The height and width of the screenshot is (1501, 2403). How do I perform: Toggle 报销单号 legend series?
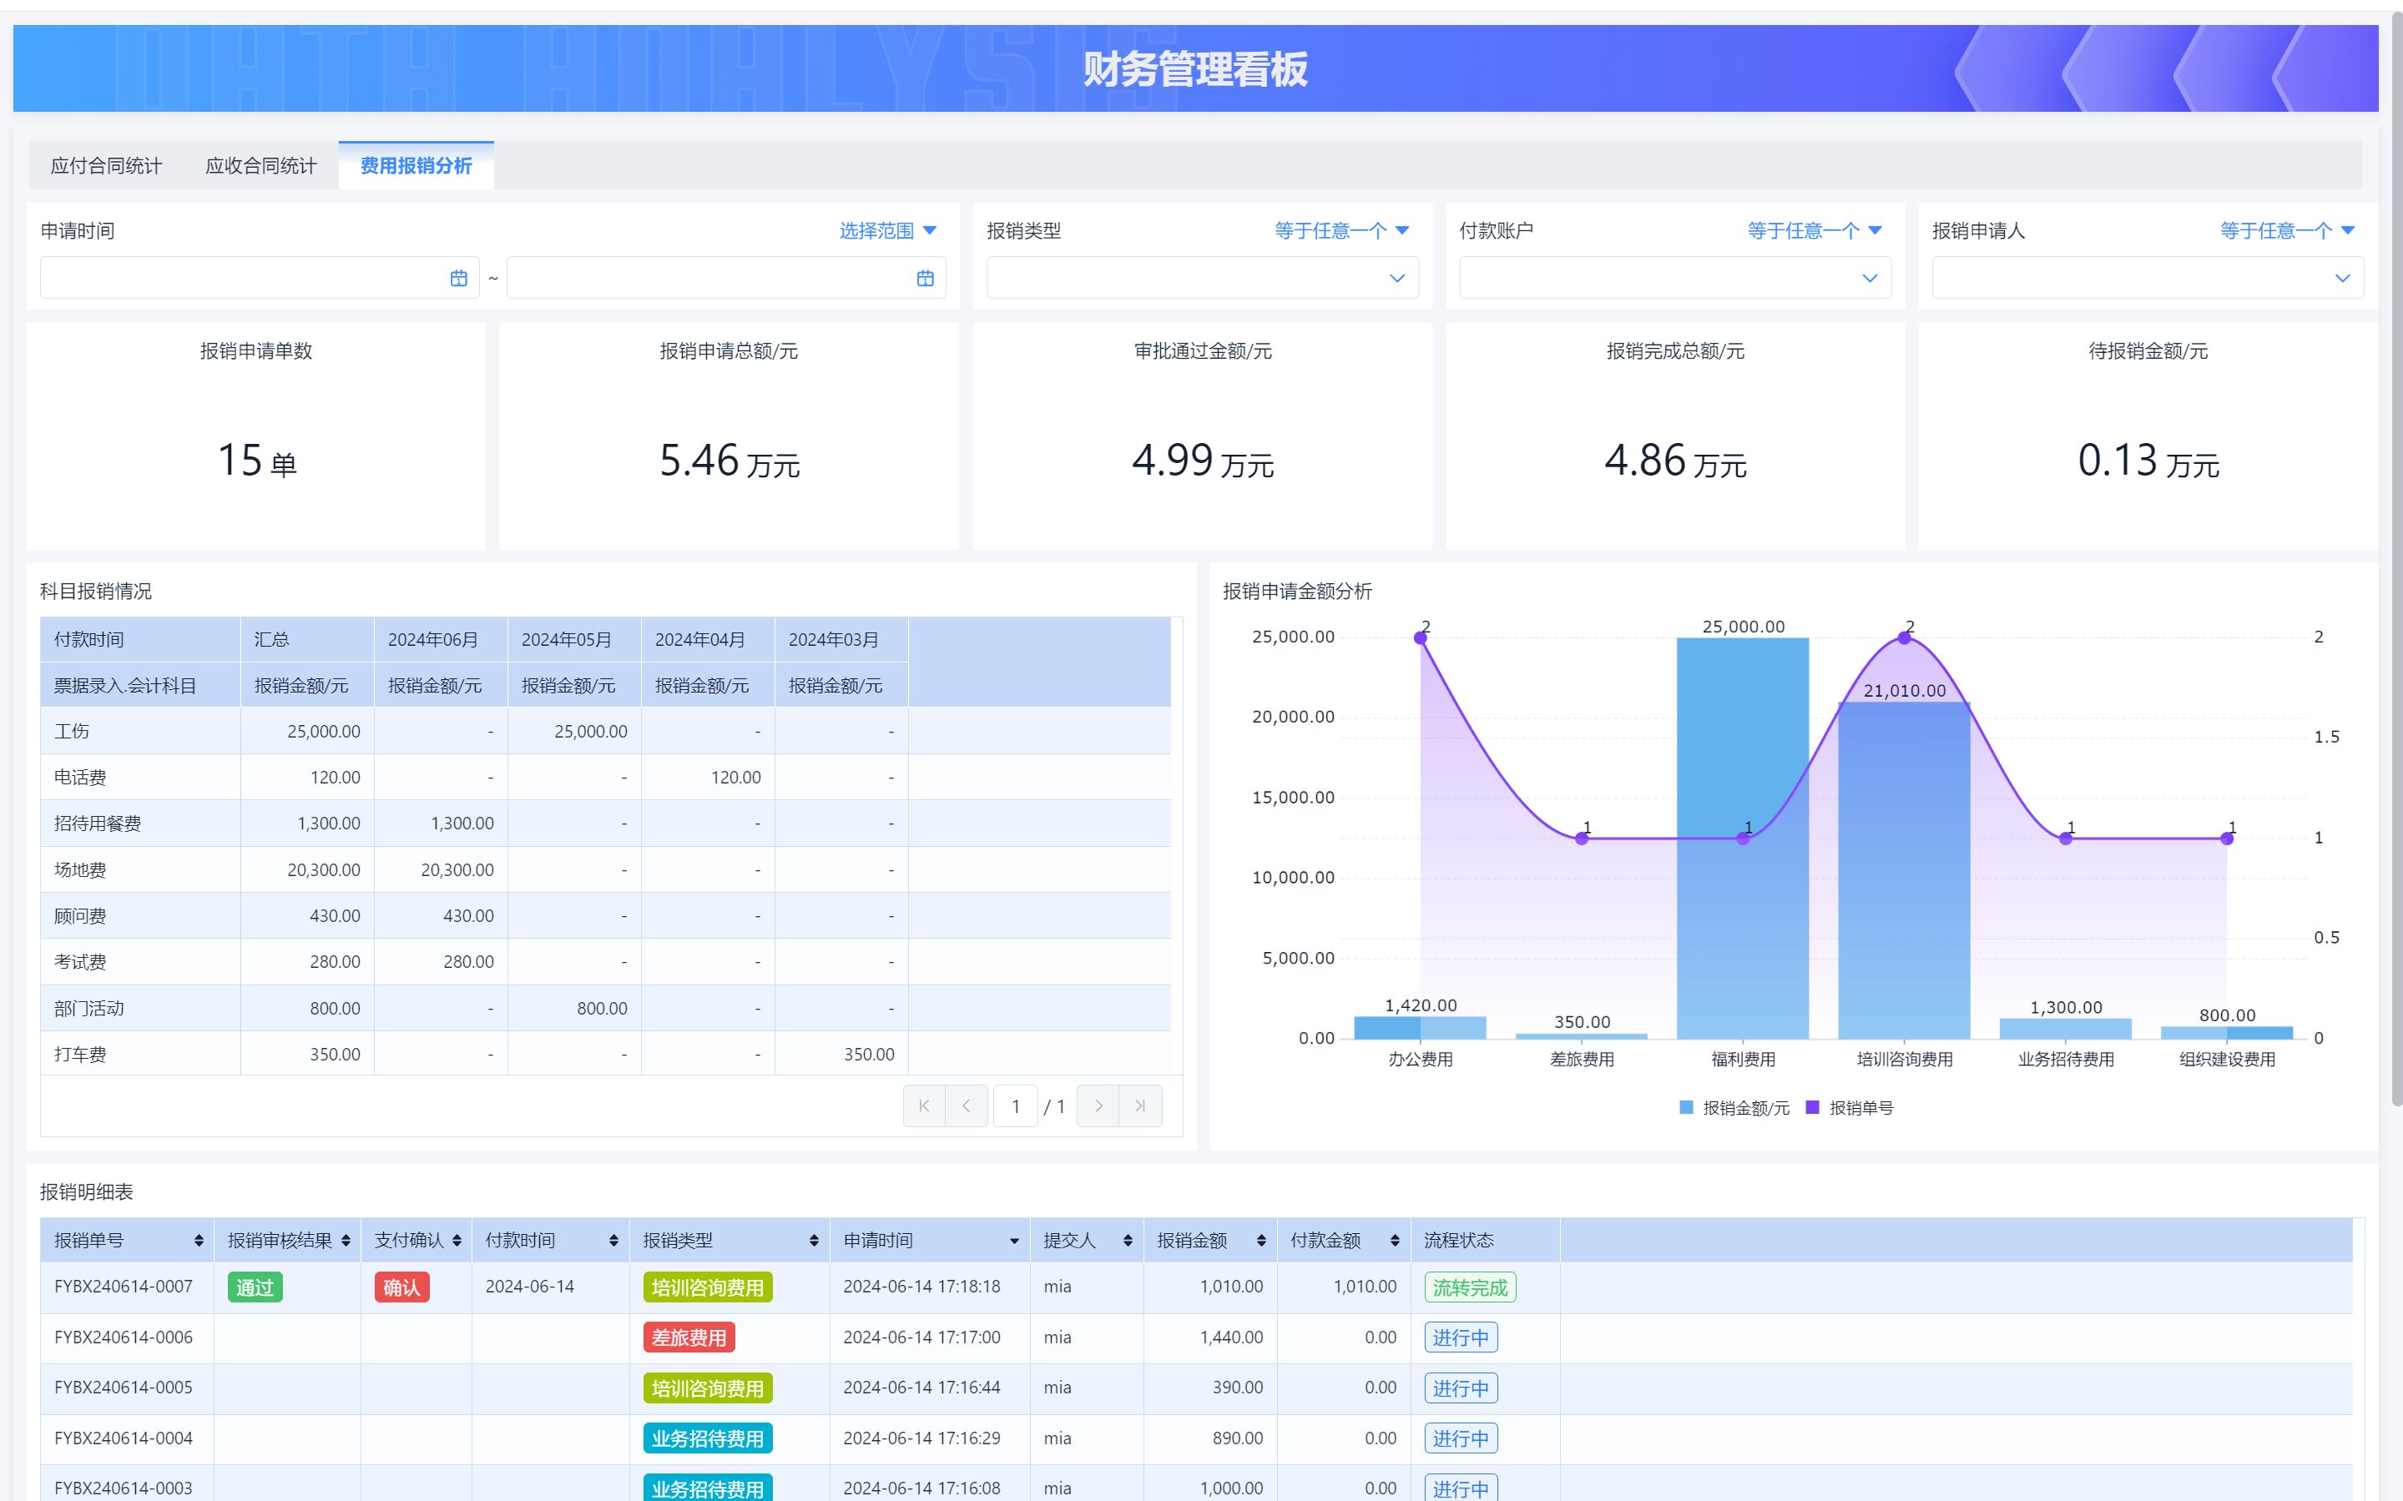click(1849, 1108)
